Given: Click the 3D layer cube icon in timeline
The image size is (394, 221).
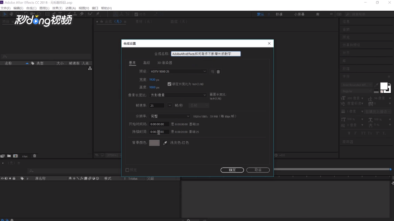Looking at the screenshot, I should (97, 178).
